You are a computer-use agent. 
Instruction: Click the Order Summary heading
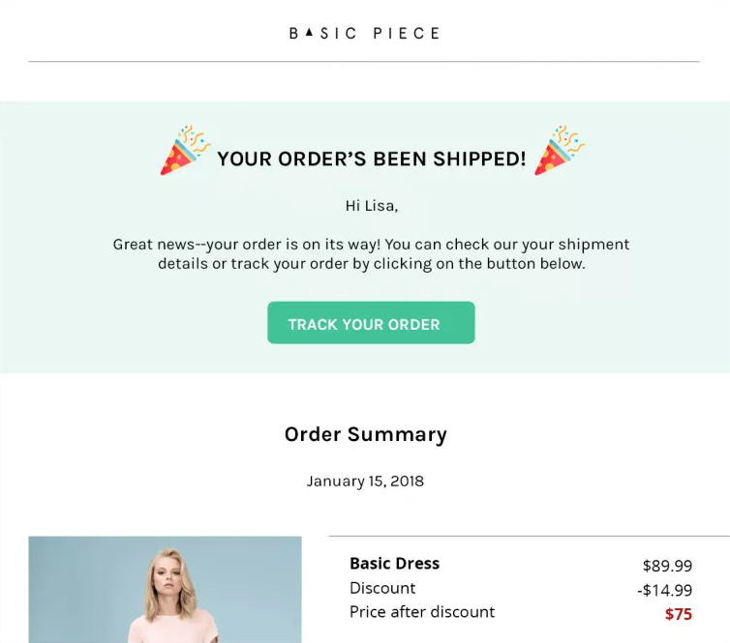pos(365,434)
